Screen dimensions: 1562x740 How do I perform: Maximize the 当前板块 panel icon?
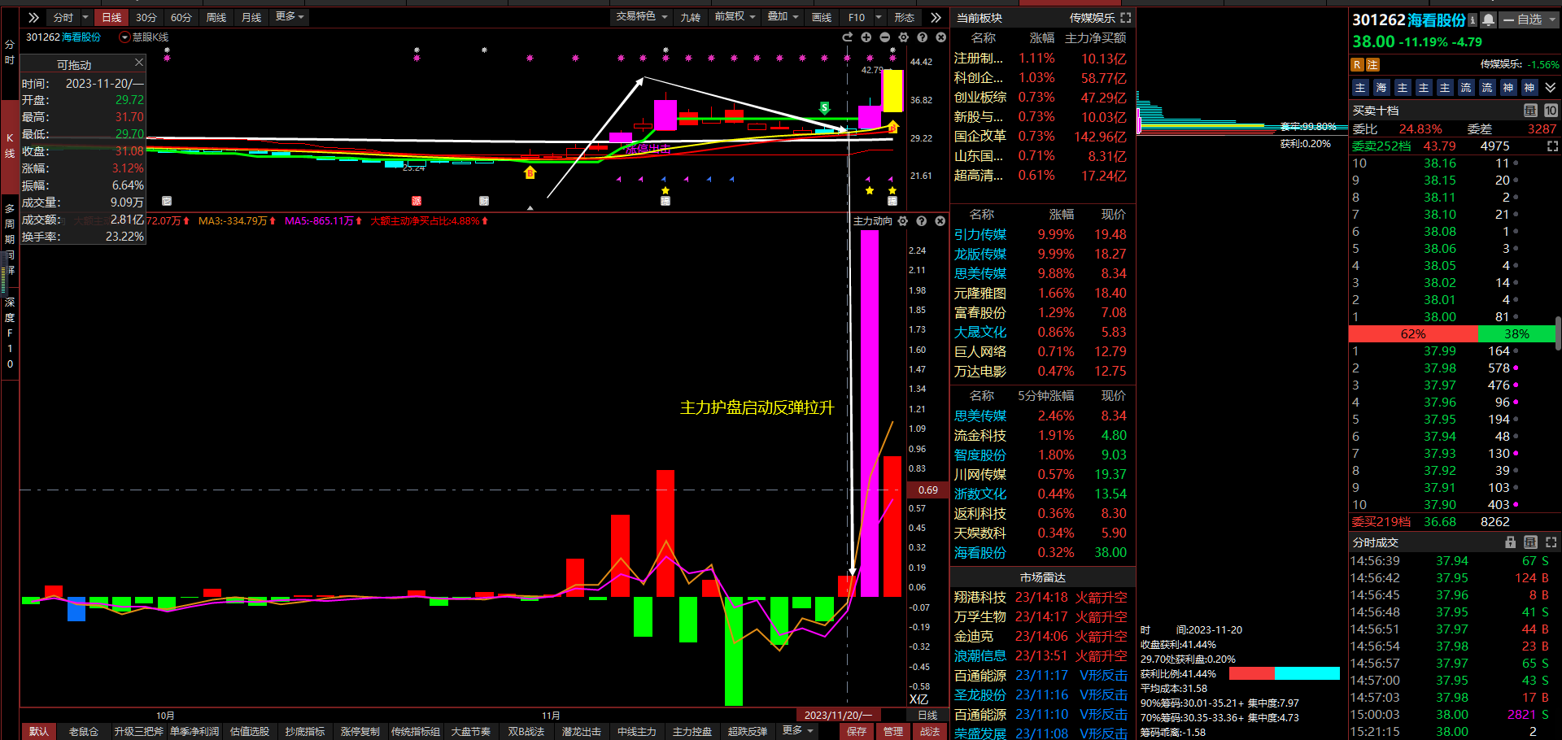click(1126, 18)
